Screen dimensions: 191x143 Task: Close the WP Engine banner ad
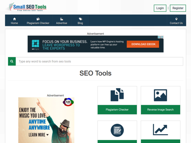[162, 37]
